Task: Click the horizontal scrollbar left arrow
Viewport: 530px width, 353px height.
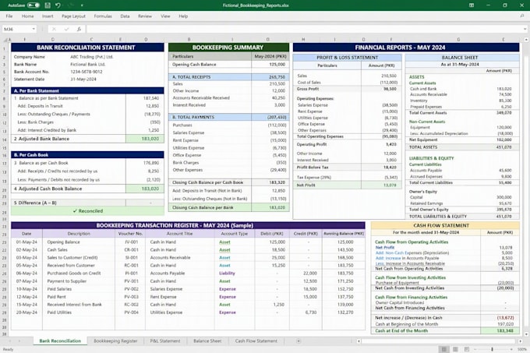Action: (359, 341)
